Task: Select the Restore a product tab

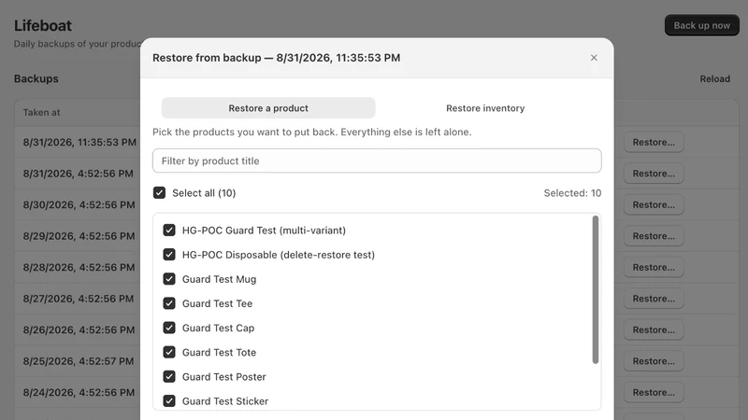Action: tap(268, 108)
